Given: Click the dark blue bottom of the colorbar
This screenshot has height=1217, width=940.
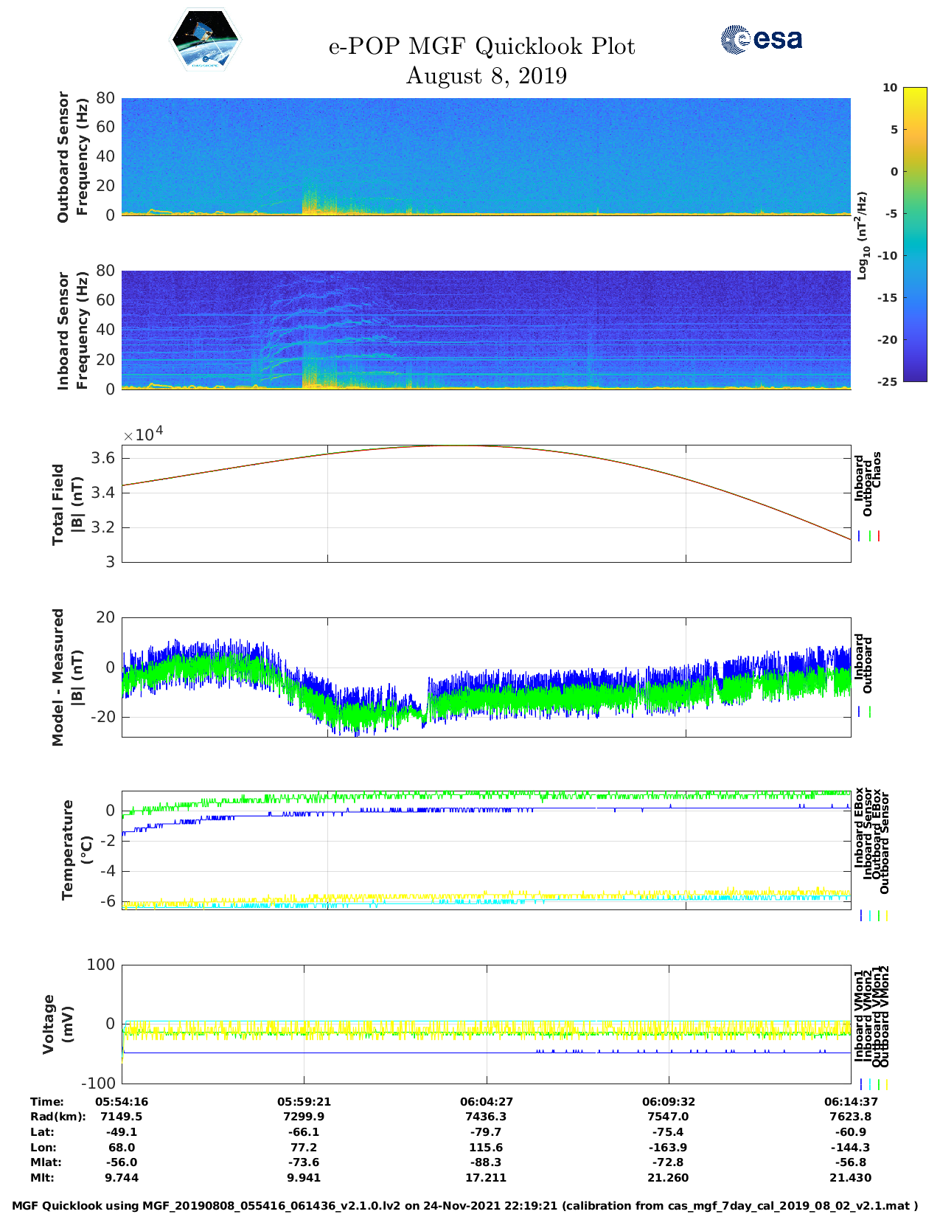Looking at the screenshot, I should (915, 376).
